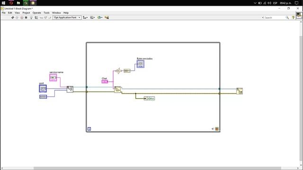Open File Explorer from the taskbar
This screenshot has height=170, width=303.
18,3
